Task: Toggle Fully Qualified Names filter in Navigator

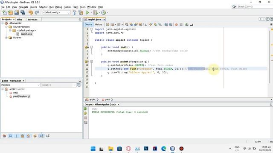Action: coord(35,136)
